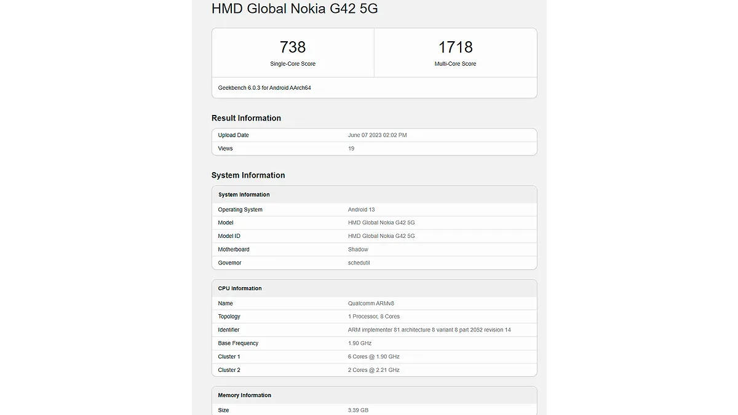Click the Views count of 19

351,149
